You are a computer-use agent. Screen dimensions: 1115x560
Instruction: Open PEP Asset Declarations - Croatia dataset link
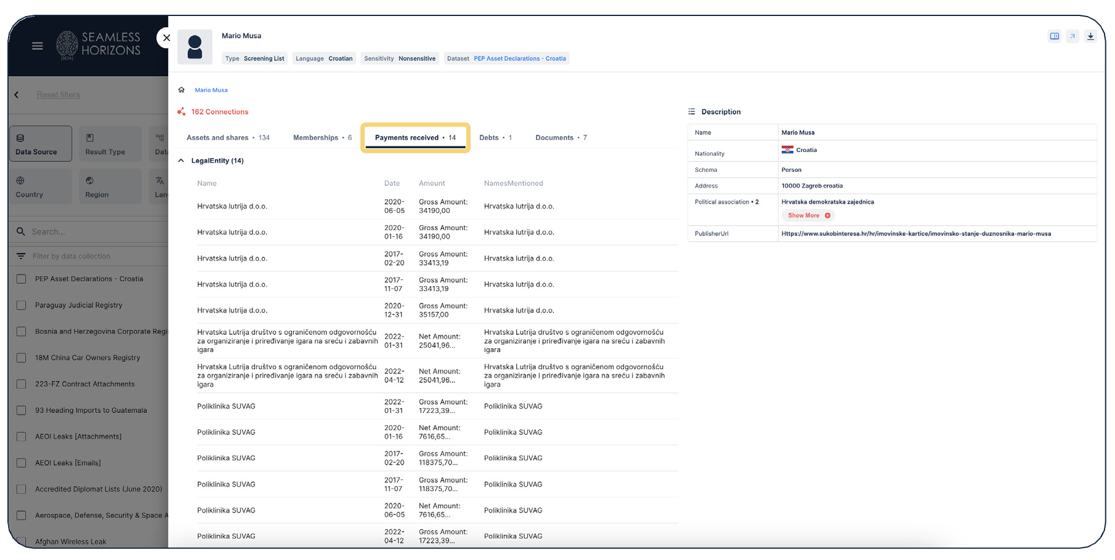pyautogui.click(x=519, y=58)
